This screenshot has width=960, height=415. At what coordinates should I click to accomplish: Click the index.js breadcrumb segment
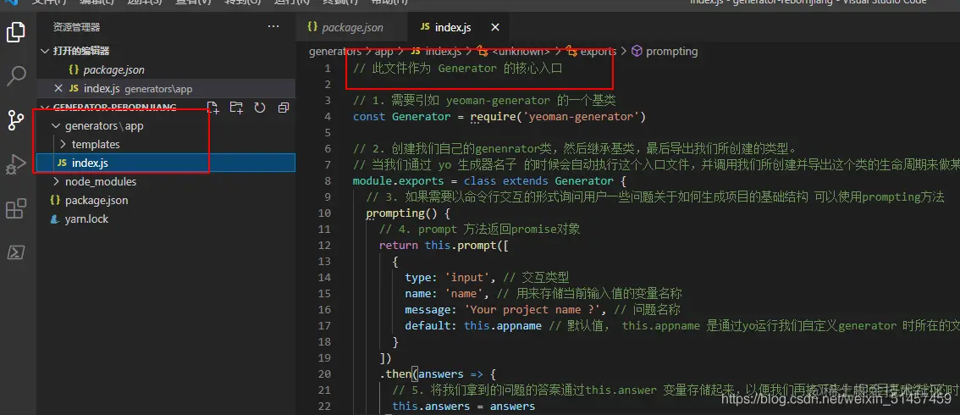[438, 52]
